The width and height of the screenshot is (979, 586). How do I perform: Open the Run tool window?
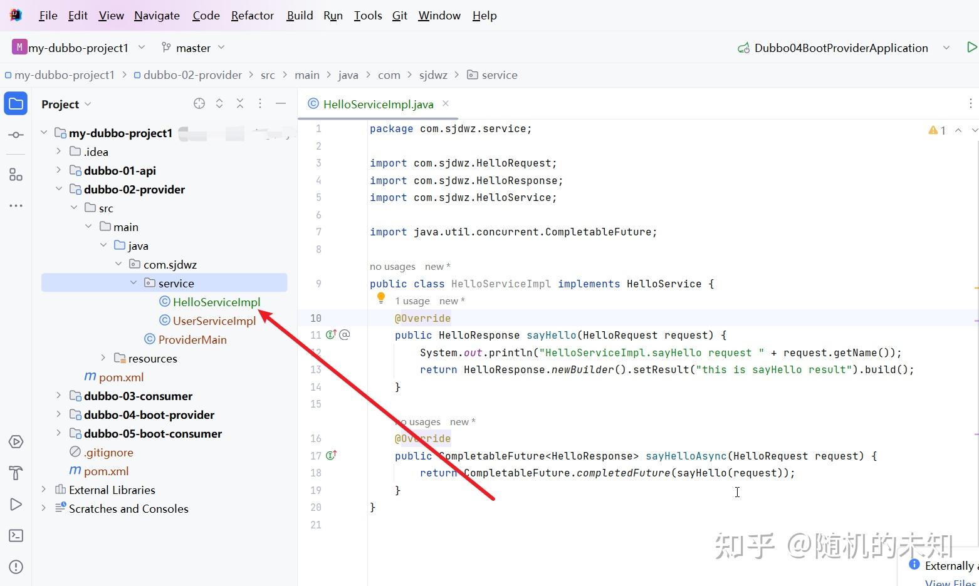[x=16, y=504]
